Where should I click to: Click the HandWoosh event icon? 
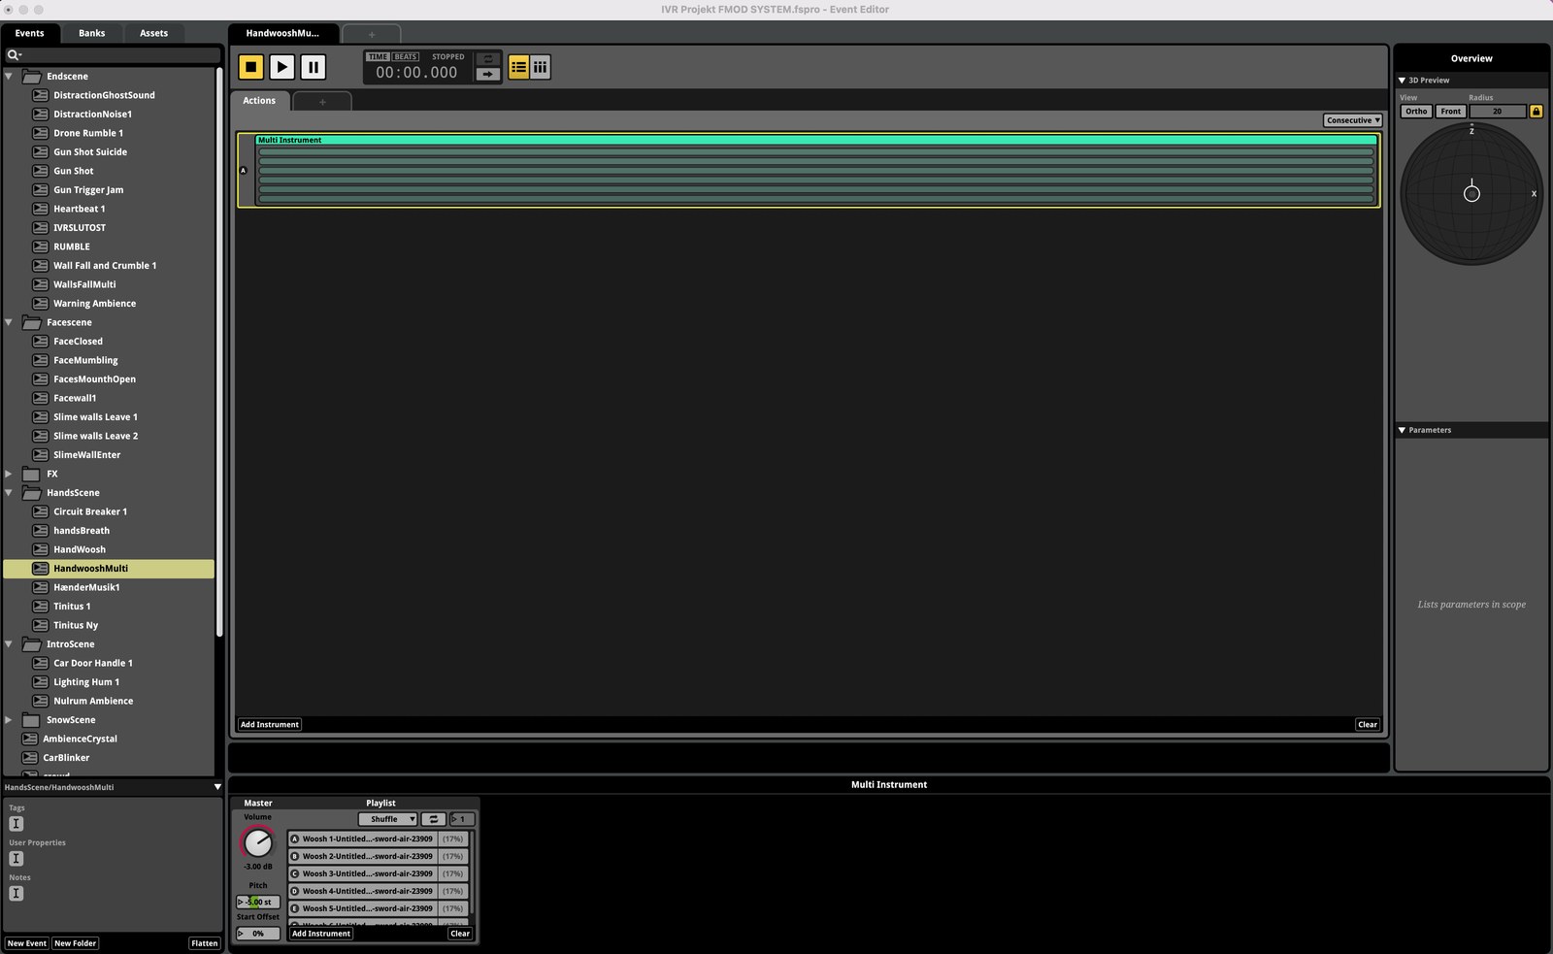coord(40,549)
